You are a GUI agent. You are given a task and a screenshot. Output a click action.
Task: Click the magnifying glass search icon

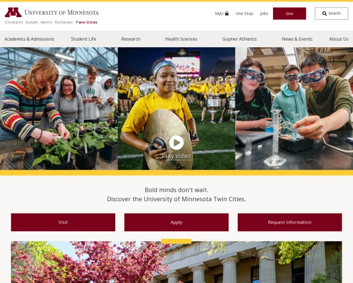coord(324,14)
